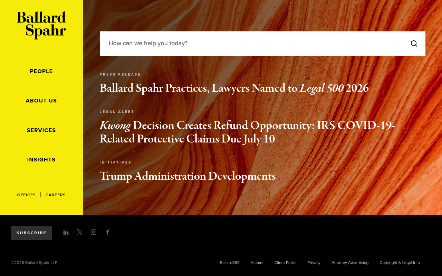Viewport: 442px width, 276px height.
Task: Open the Services menu
Action: 41,130
